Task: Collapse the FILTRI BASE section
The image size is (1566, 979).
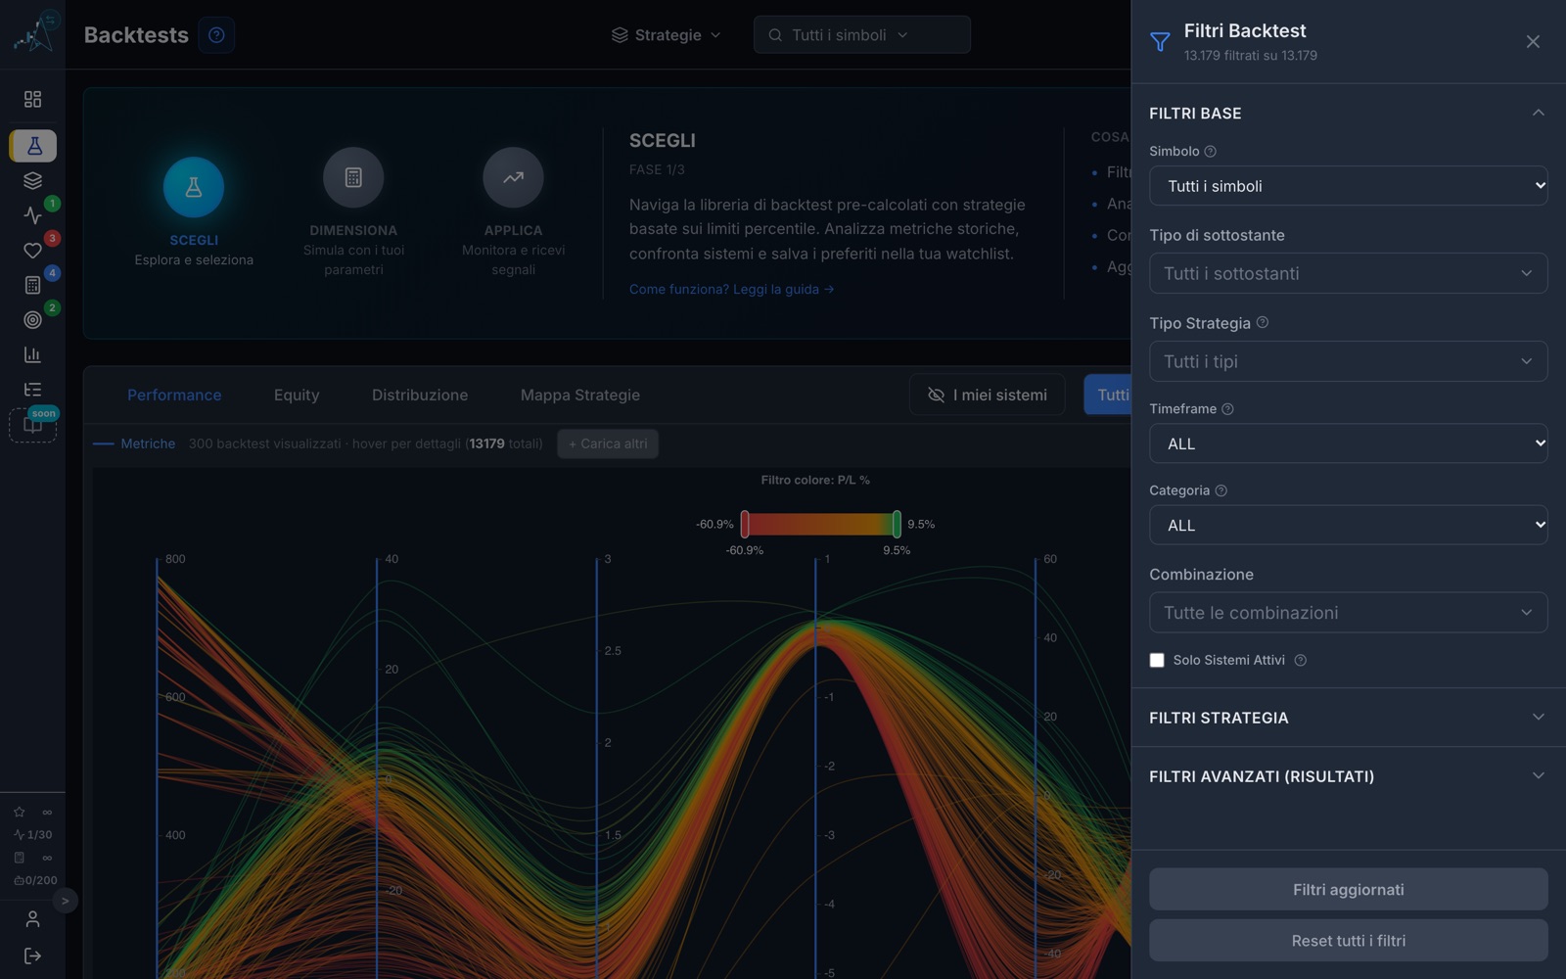Action: (x=1348, y=113)
